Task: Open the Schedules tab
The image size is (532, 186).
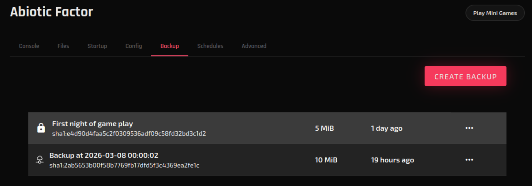Action: point(210,46)
